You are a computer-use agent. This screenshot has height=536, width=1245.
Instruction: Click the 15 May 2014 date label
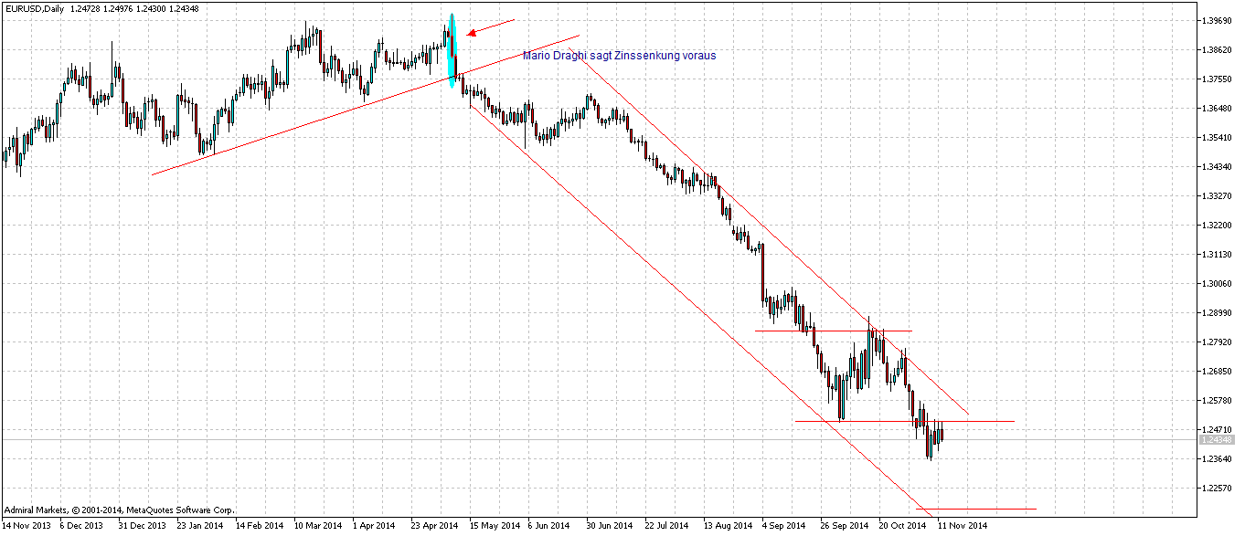pyautogui.click(x=494, y=526)
